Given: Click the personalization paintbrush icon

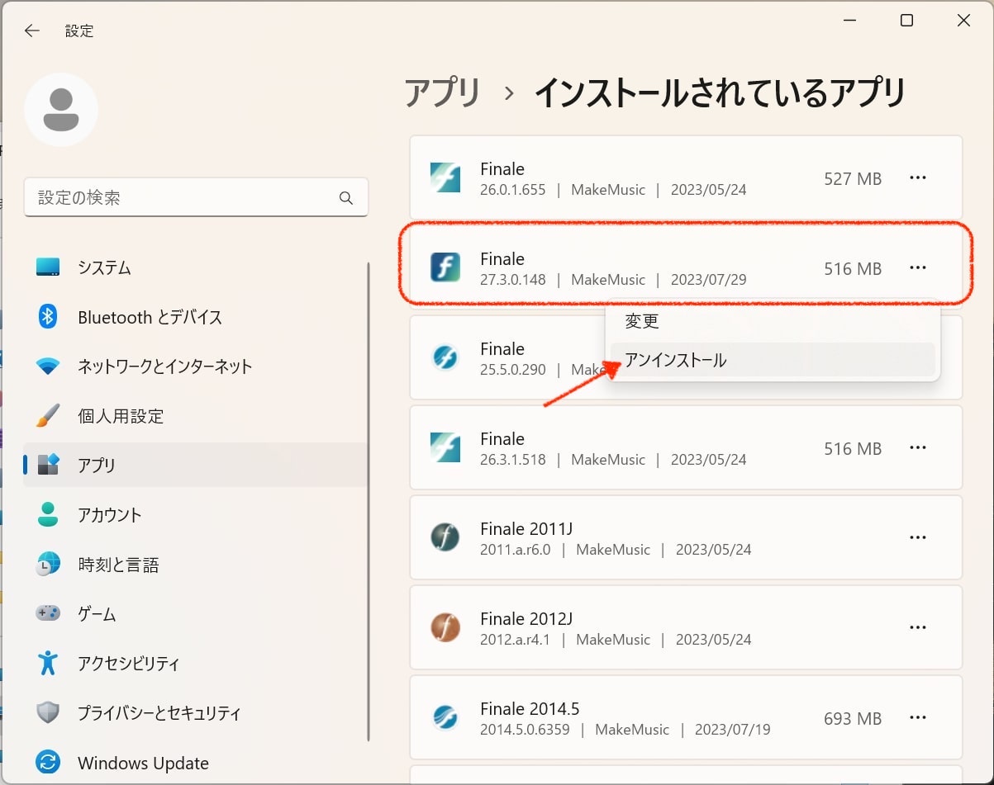Looking at the screenshot, I should coord(48,416).
